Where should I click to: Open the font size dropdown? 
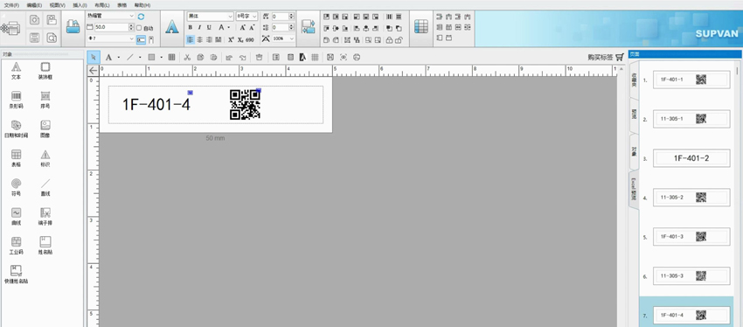247,16
